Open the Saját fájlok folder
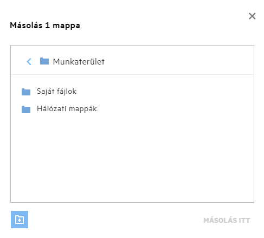 pyautogui.click(x=56, y=91)
